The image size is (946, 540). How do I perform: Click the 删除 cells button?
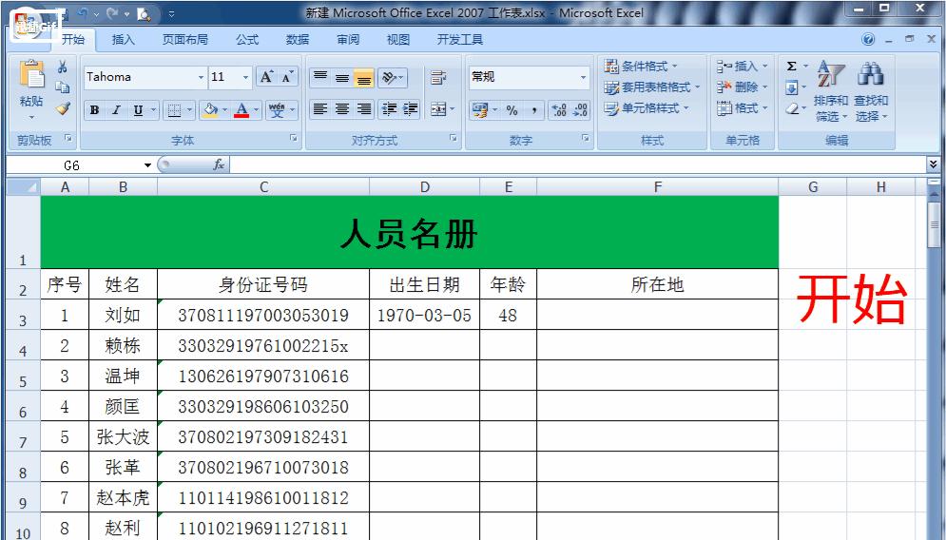[x=743, y=87]
